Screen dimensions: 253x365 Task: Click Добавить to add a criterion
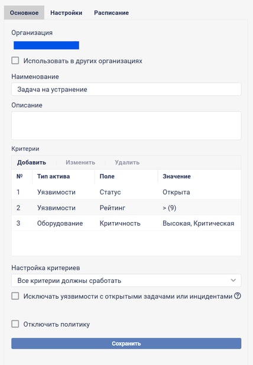31,162
